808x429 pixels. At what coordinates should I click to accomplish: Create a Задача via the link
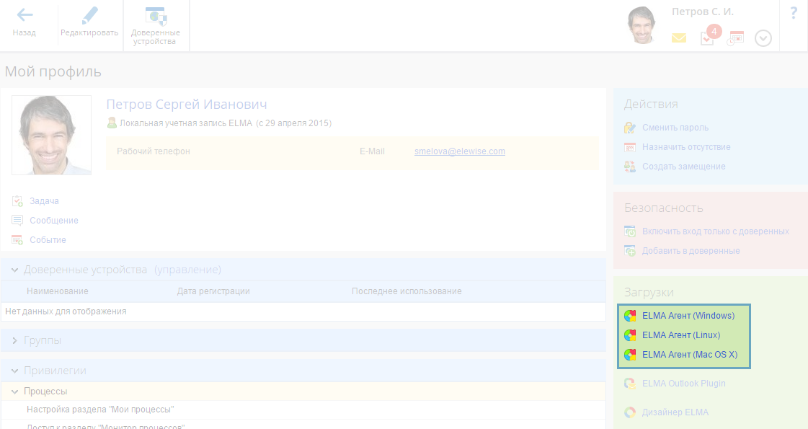tap(44, 201)
